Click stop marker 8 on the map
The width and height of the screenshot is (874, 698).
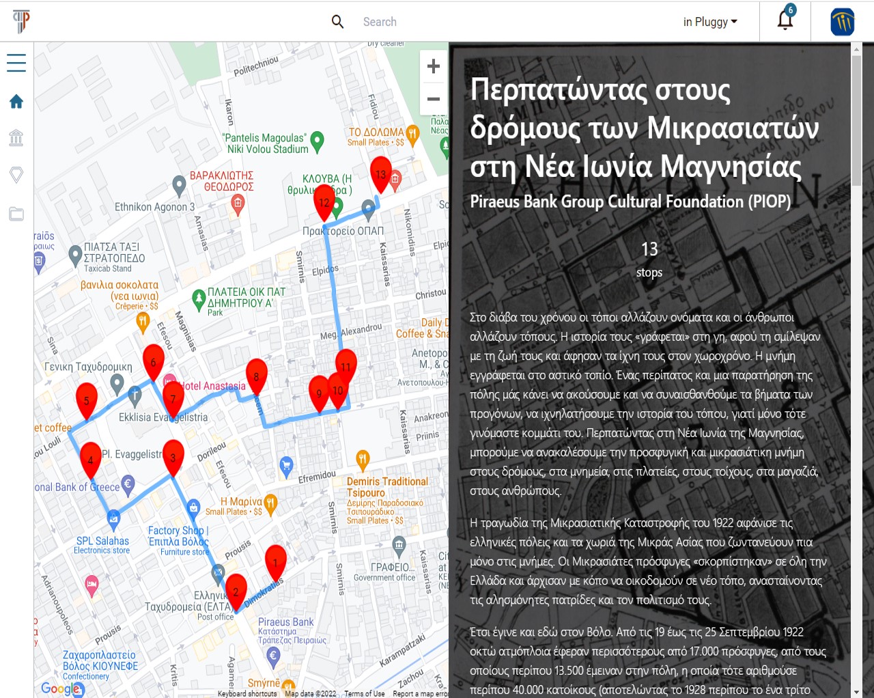256,376
